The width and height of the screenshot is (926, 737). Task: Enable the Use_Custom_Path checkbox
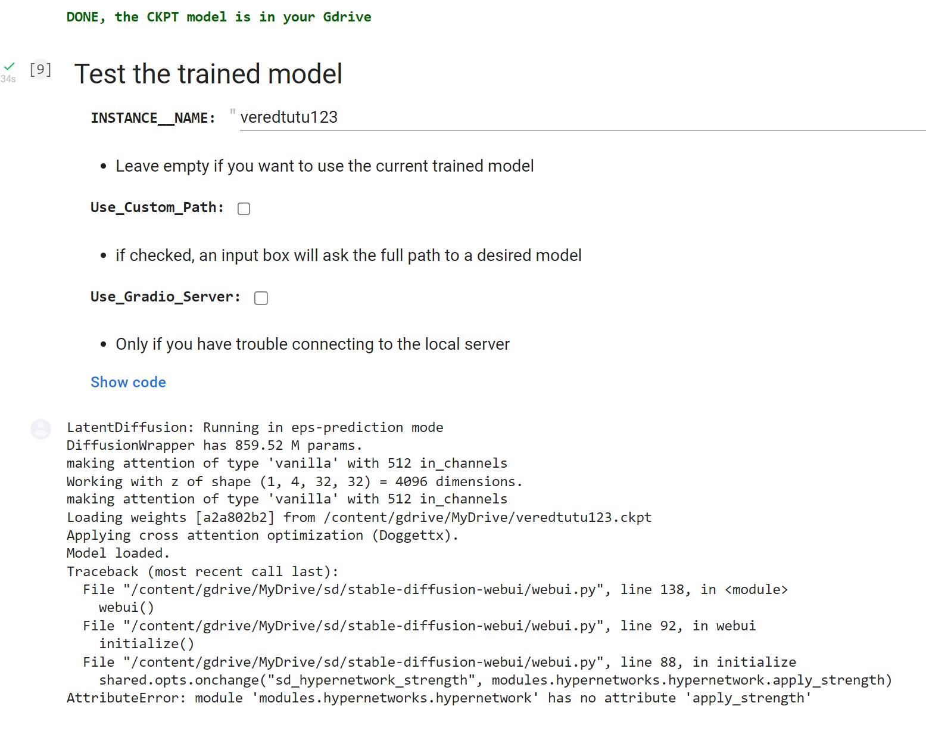click(x=244, y=209)
